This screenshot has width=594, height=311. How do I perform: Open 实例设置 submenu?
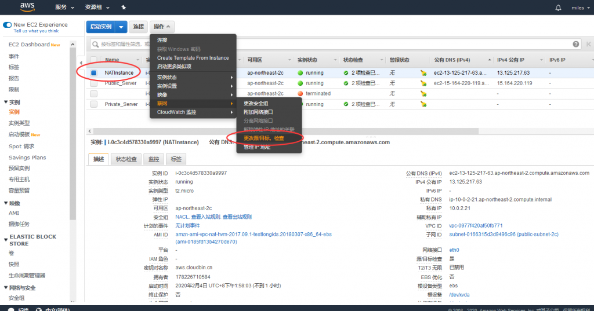coord(193,86)
